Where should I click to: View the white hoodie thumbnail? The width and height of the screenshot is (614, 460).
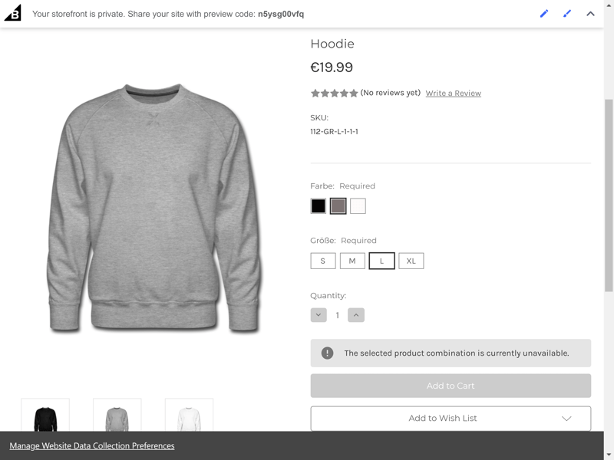click(189, 416)
